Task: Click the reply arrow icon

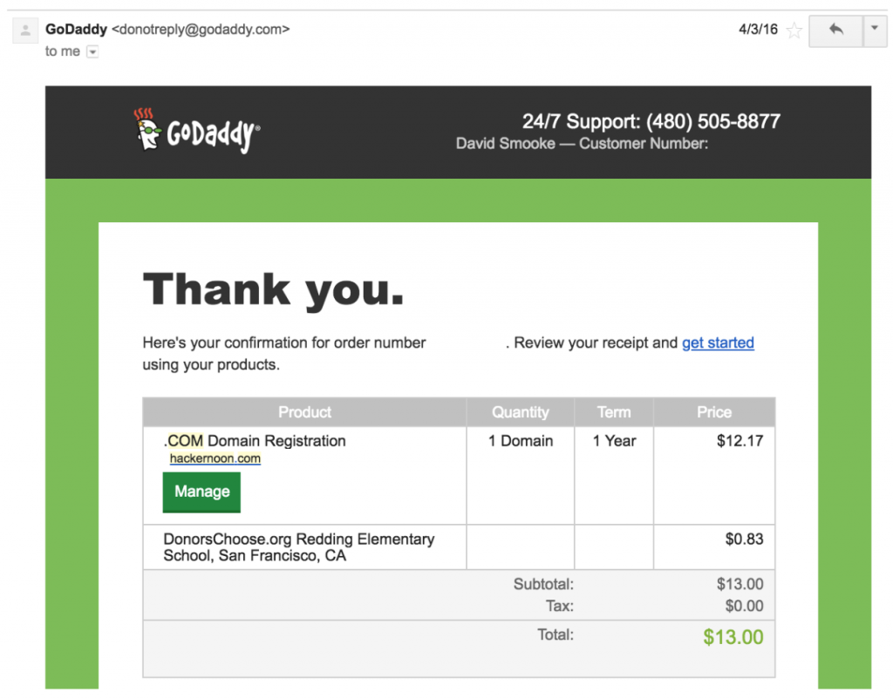Action: click(x=835, y=30)
